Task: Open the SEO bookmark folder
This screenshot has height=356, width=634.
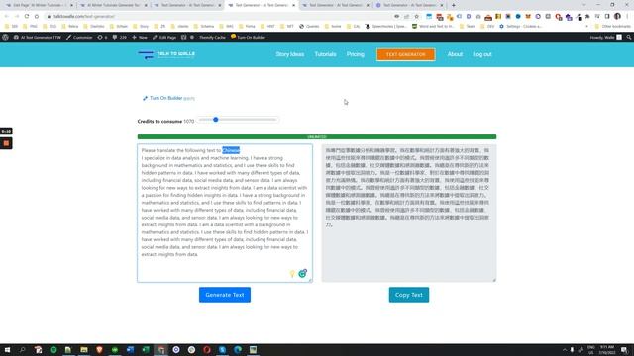Action: [11, 27]
